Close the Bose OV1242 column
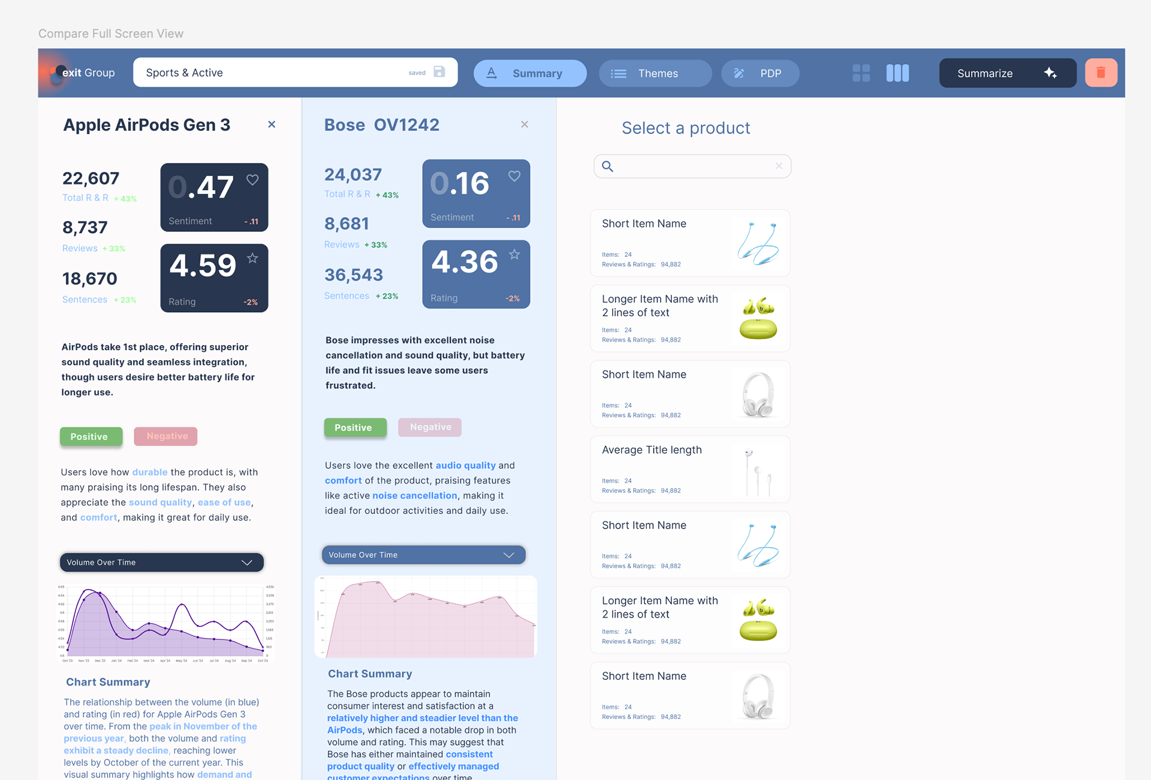Image resolution: width=1151 pixels, height=780 pixels. (x=525, y=124)
